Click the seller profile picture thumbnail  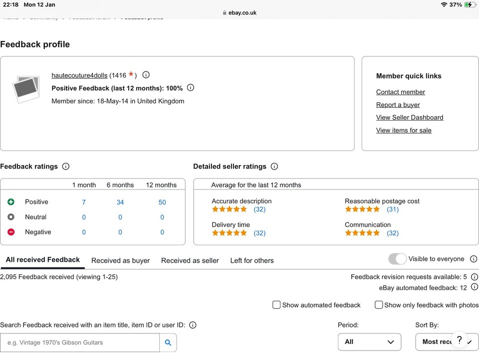(x=26, y=89)
